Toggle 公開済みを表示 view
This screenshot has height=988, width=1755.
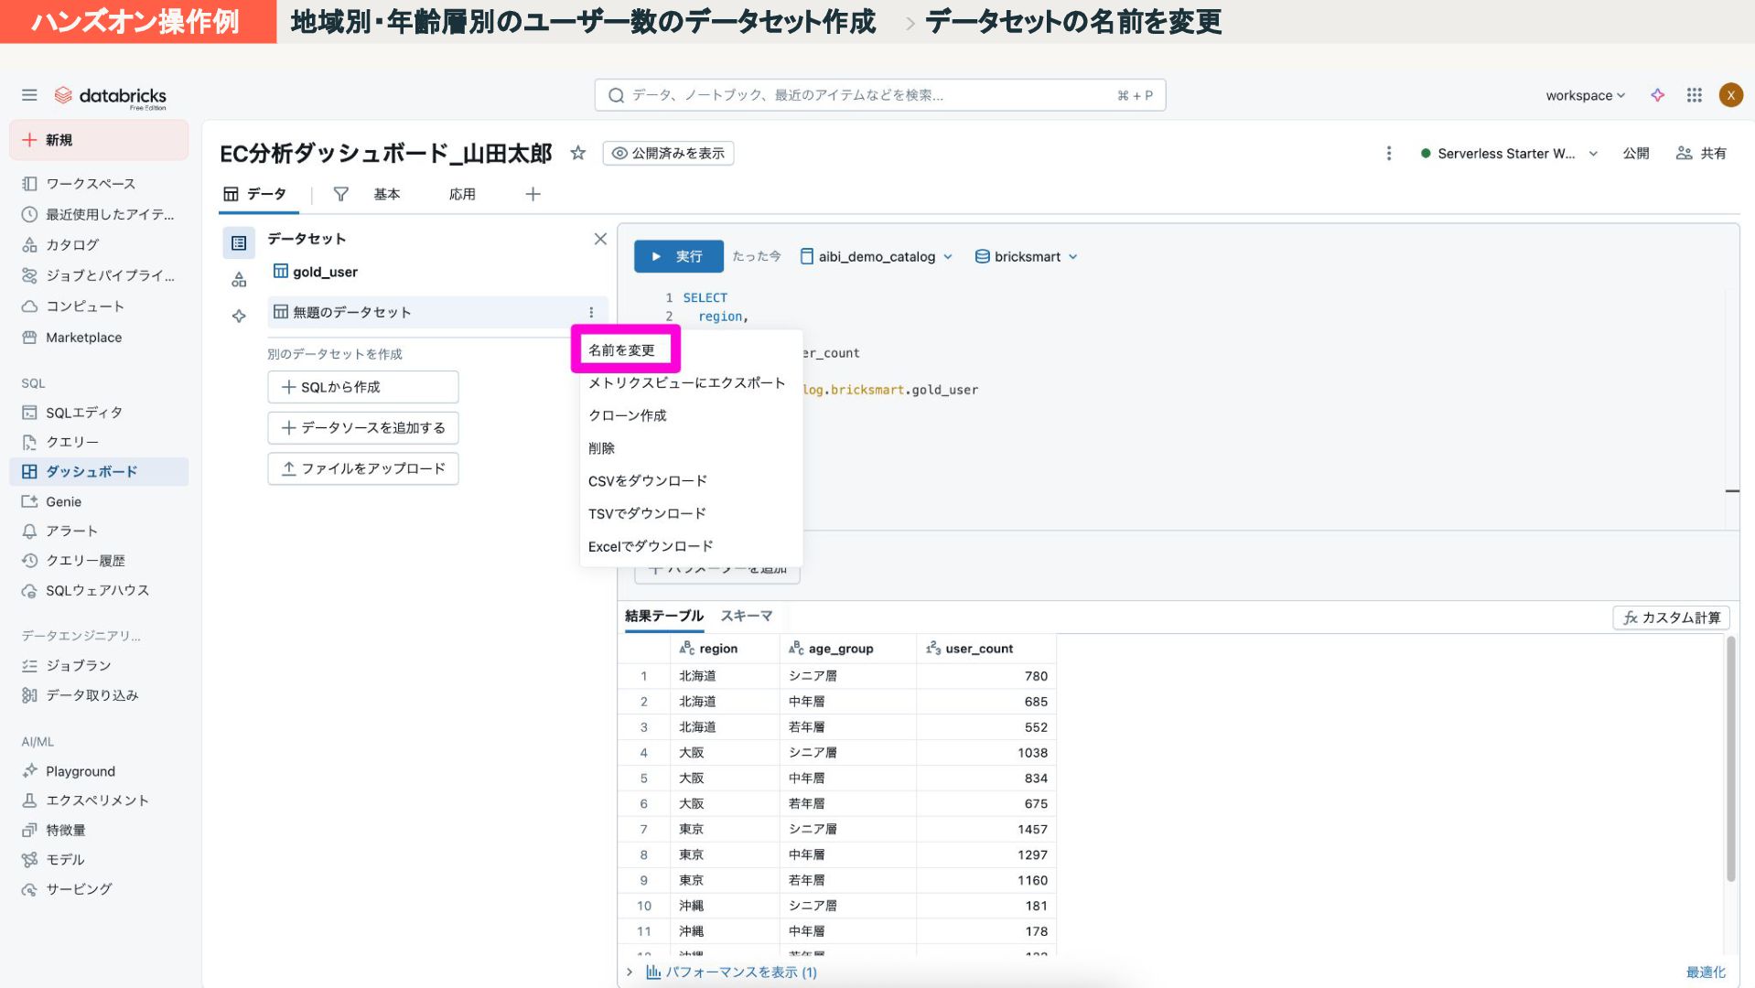668,154
